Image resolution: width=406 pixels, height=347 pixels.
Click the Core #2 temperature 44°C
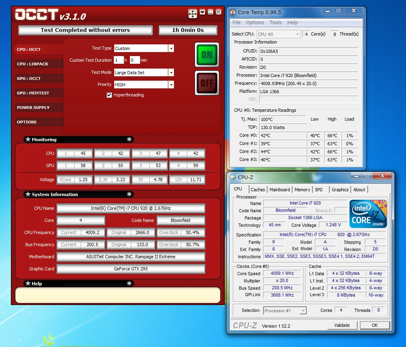click(283, 151)
